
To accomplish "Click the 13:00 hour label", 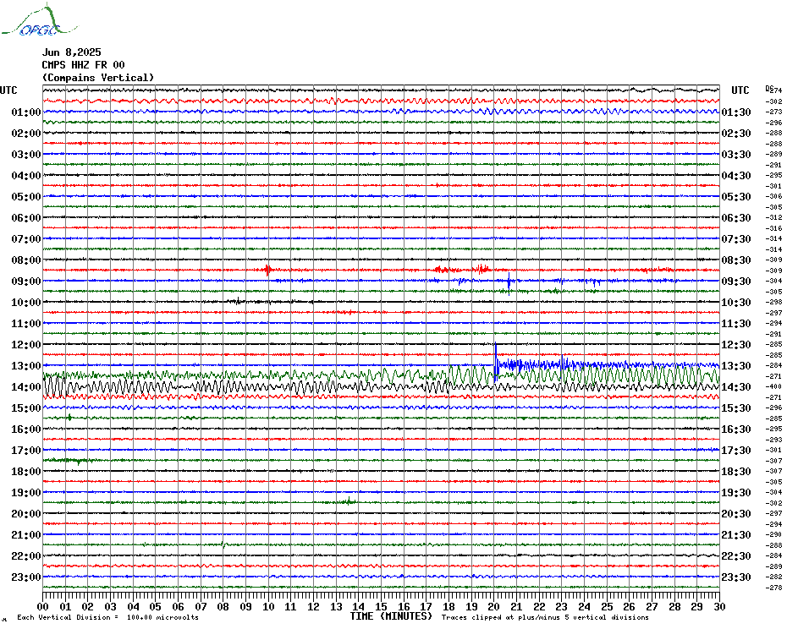I will (26, 366).
